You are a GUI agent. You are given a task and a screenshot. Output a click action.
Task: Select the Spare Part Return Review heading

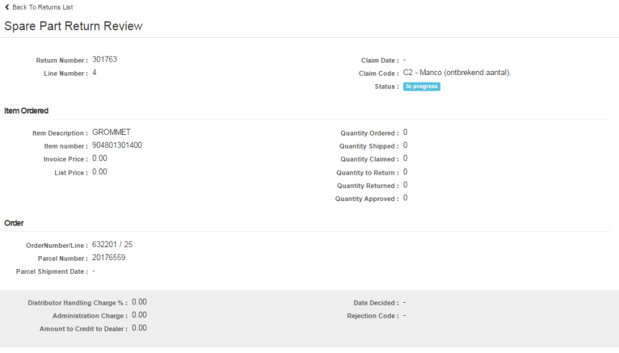(74, 26)
